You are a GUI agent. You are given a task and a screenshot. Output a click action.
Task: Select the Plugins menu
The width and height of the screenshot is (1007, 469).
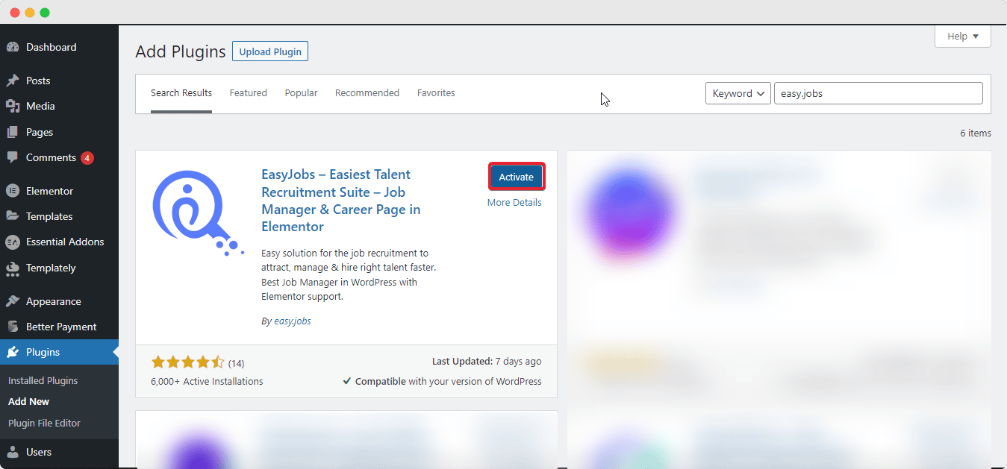click(59, 352)
